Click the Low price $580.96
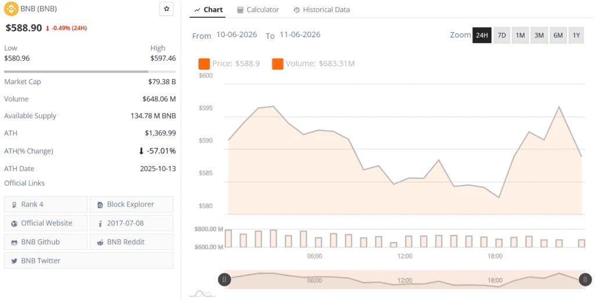Image resolution: width=595 pixels, height=300 pixels. click(x=17, y=59)
